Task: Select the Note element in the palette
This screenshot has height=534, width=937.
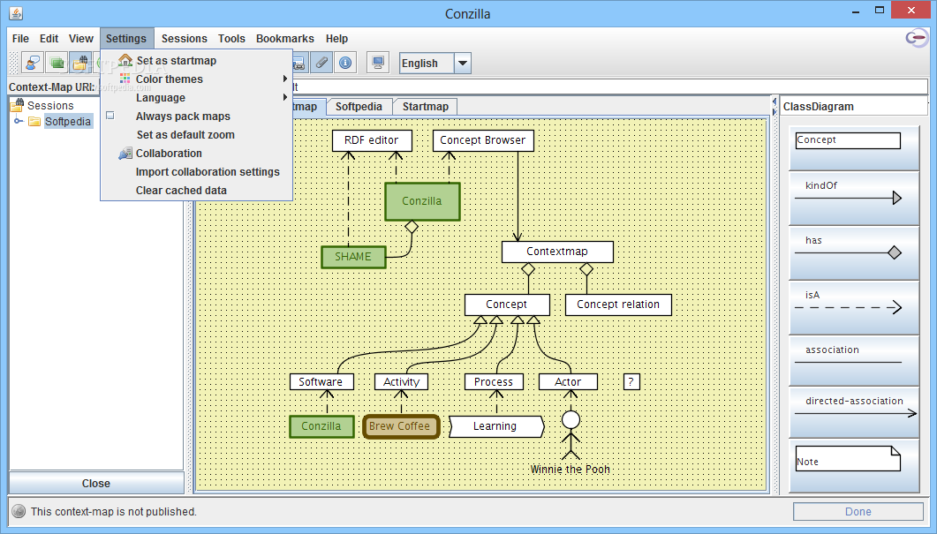Action: tap(853, 466)
